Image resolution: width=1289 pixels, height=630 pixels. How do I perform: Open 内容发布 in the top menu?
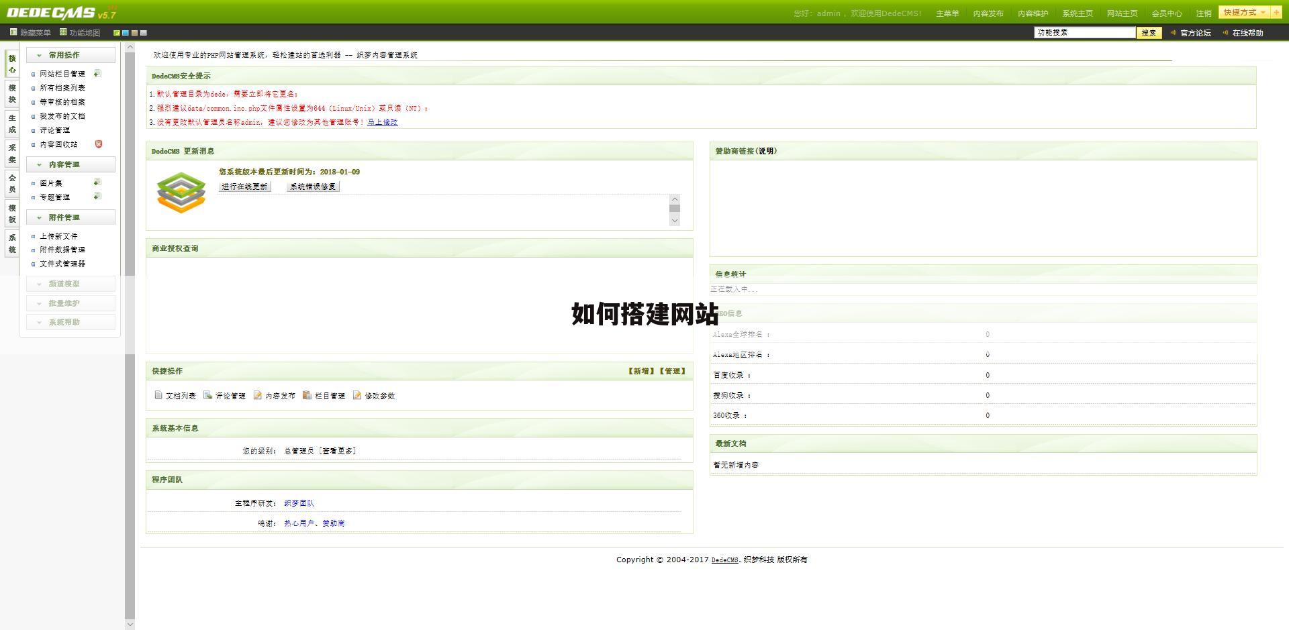(988, 13)
